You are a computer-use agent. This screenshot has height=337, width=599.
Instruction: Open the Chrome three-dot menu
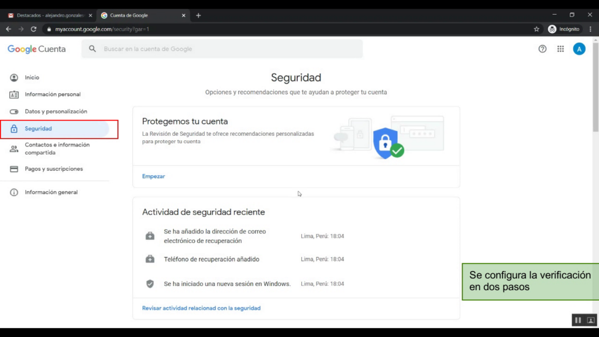pos(591,29)
